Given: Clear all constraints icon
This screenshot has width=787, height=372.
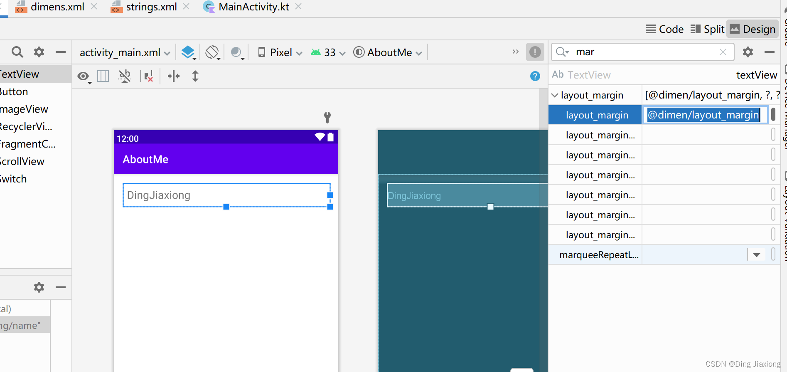Looking at the screenshot, I should point(147,76).
